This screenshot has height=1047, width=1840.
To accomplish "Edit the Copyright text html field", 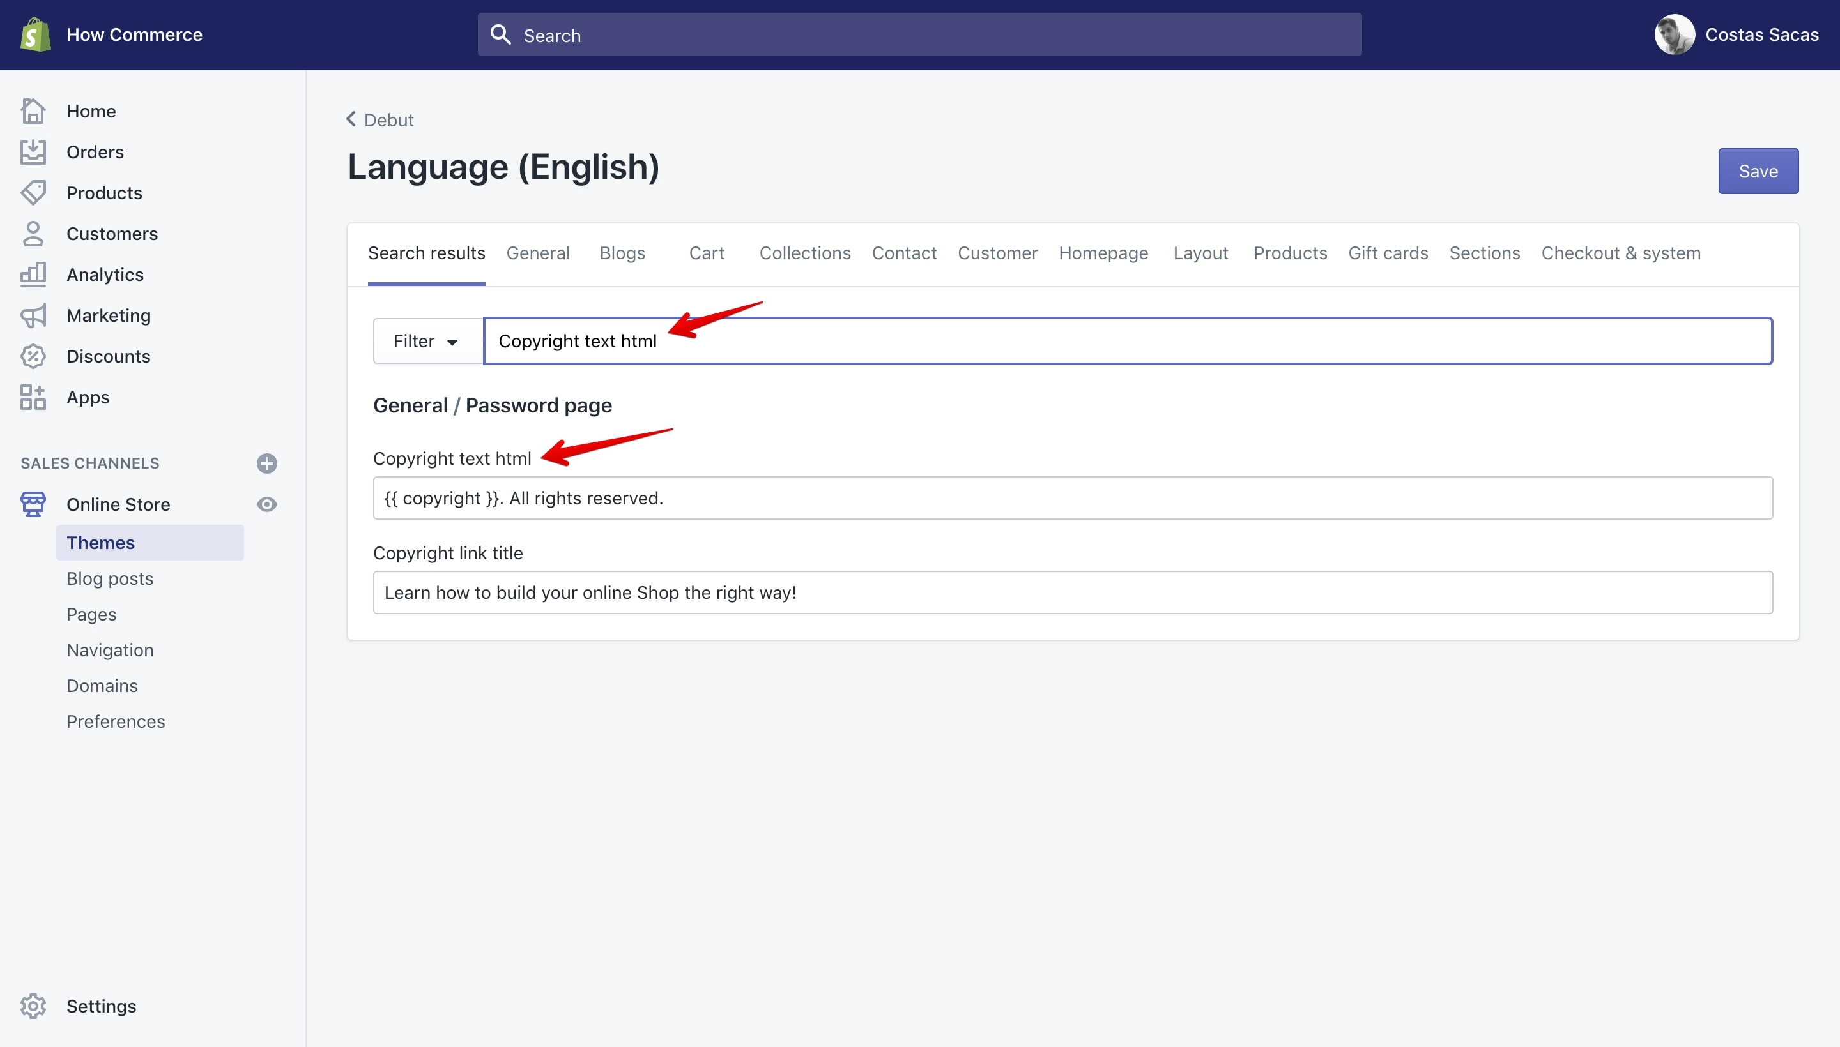I will pyautogui.click(x=1073, y=497).
